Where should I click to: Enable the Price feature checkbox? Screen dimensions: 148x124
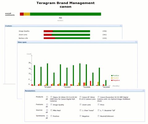click(99, 105)
